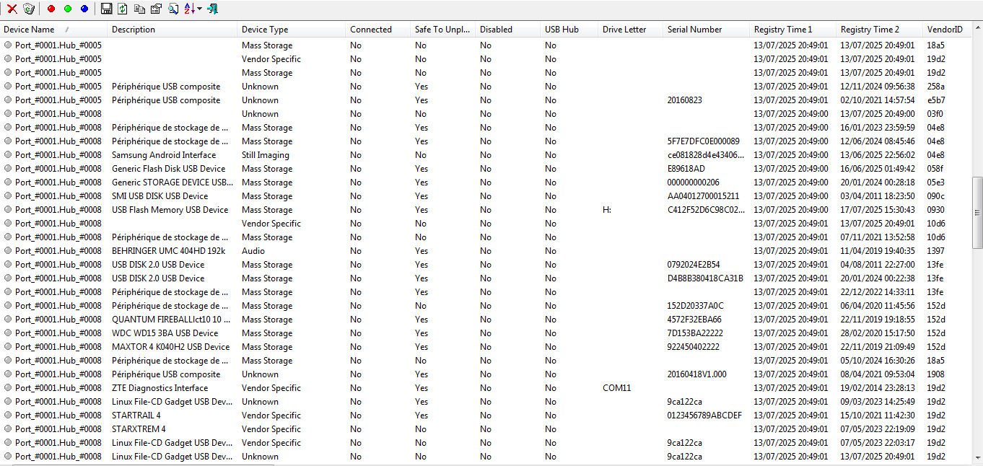This screenshot has height=466, width=983.
Task: Click serial number AA04012700015211
Action: point(704,196)
